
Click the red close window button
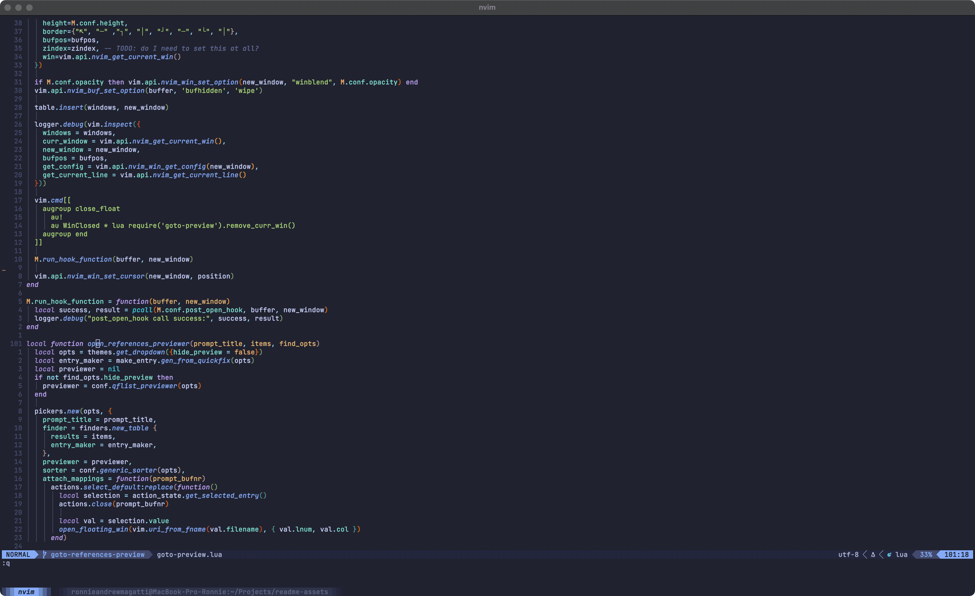point(8,8)
